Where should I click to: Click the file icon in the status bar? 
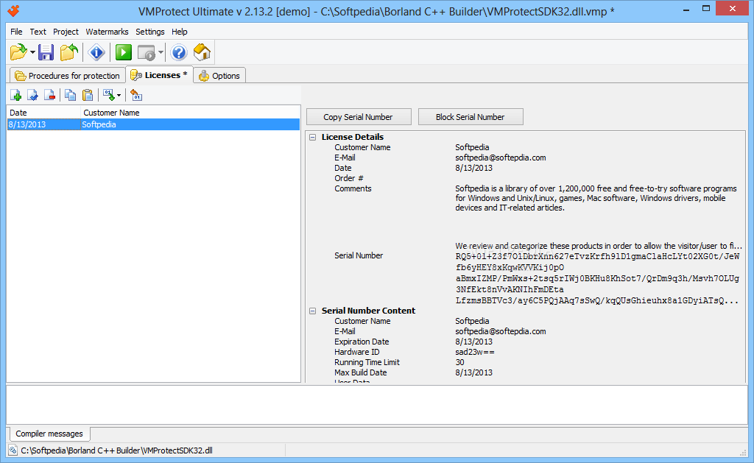point(13,450)
